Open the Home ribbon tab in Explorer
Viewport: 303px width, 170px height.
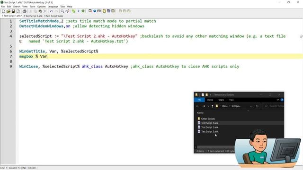(210, 100)
